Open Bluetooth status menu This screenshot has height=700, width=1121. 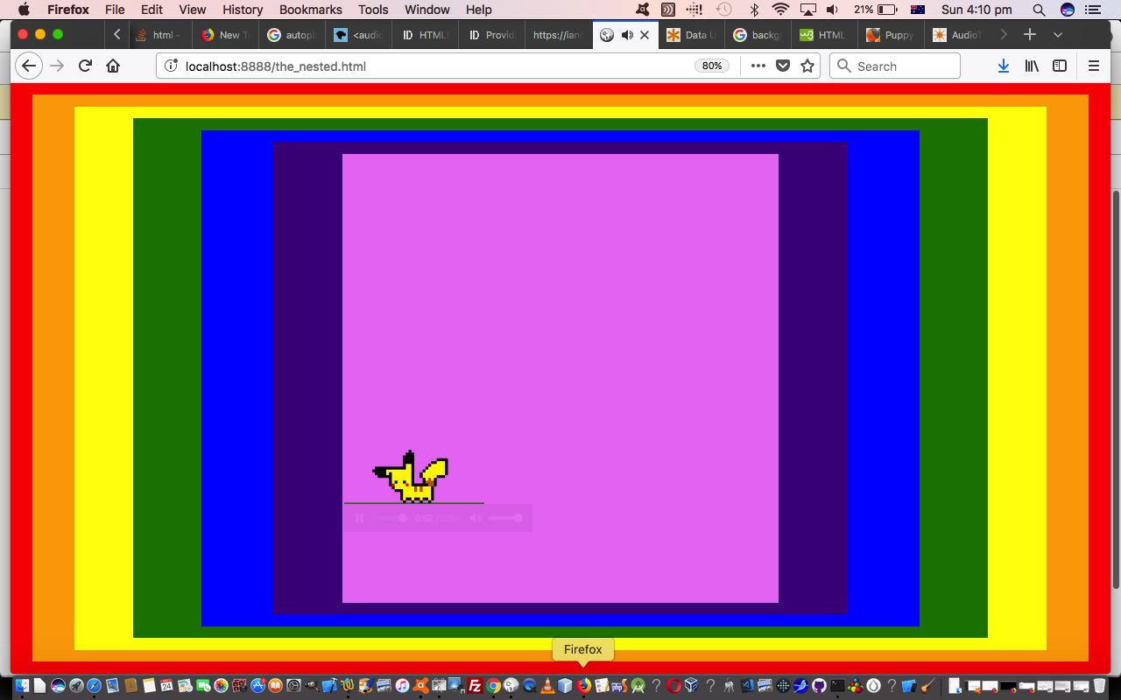754,10
